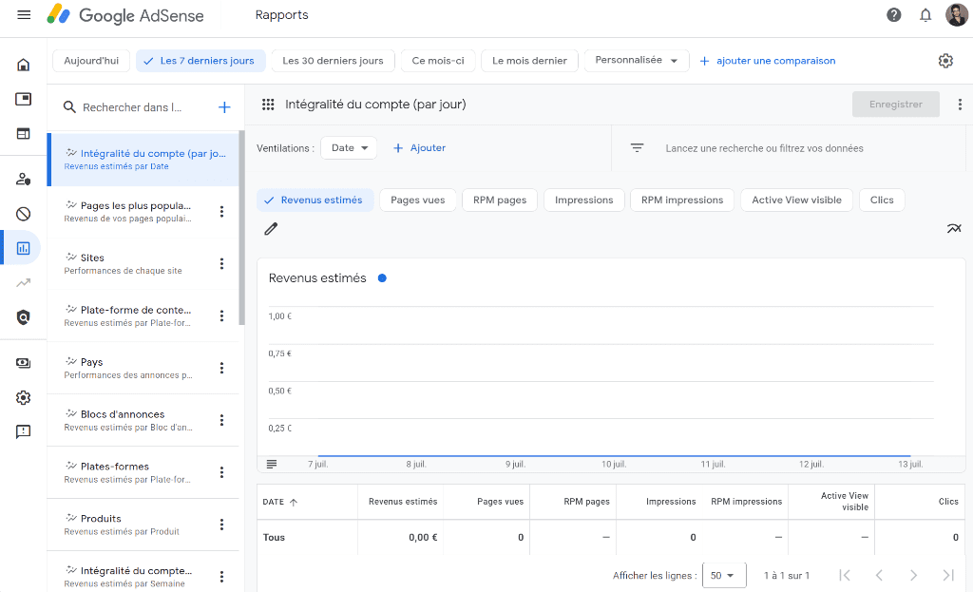Select Ce mois-ci tab
Image resolution: width=973 pixels, height=592 pixels.
[x=438, y=61]
